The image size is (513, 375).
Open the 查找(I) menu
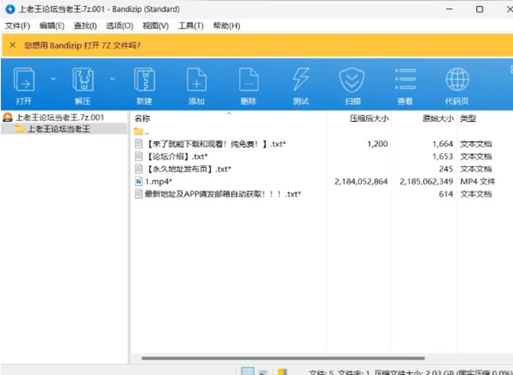[85, 26]
